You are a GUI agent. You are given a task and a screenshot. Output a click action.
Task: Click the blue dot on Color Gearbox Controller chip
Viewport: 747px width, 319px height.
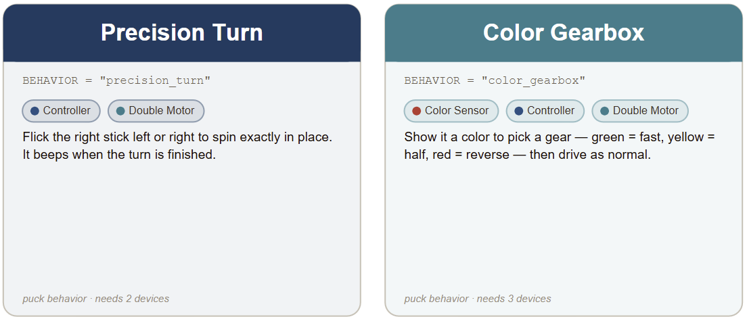(518, 111)
